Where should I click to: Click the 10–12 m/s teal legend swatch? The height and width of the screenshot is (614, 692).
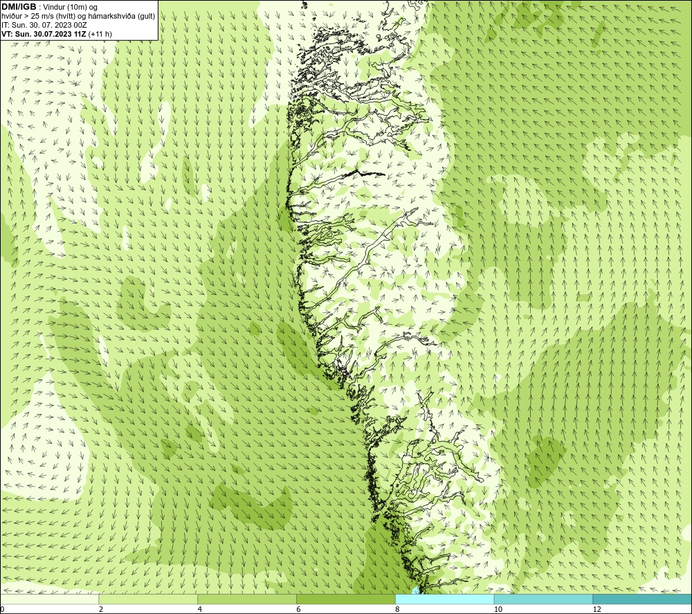point(544,599)
